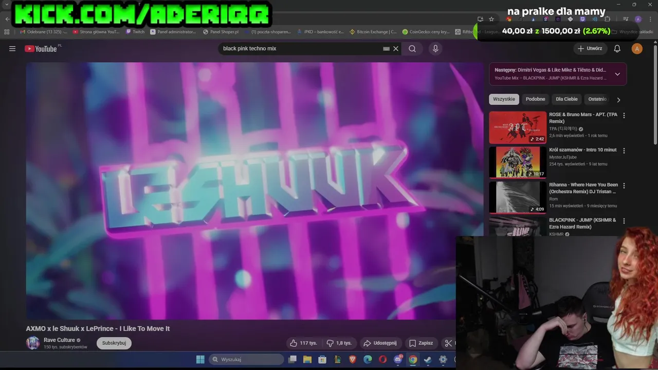Screen dimensions: 658x370
Task: Click the magnifier search button
Action: click(x=412, y=49)
